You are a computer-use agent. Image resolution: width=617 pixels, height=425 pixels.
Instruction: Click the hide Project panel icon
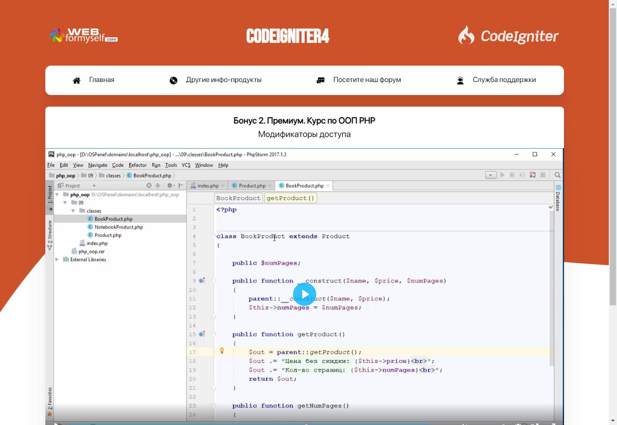[181, 186]
